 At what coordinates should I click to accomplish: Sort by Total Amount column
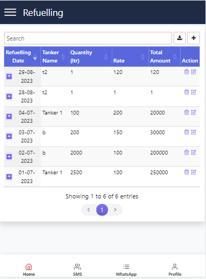(x=164, y=56)
